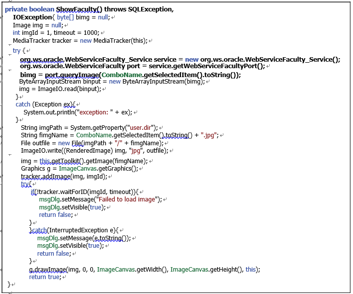Click the 'IOException{' text
Image resolution: width=353 pixels, height=294 pixels.
point(34,17)
